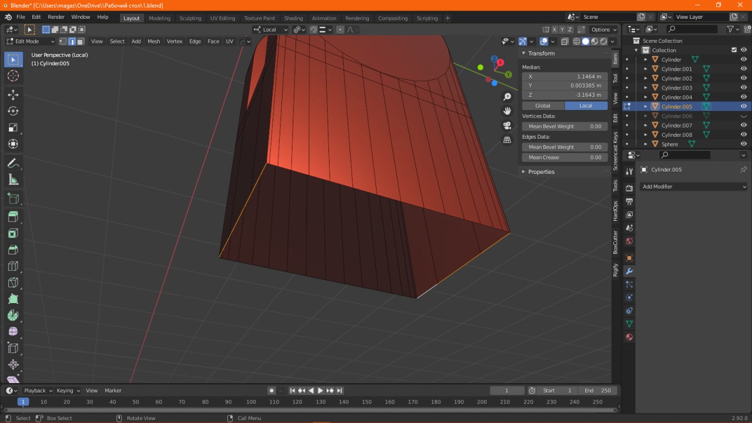This screenshot has width=752, height=423.
Task: Activate the Scale tool
Action: click(13, 127)
